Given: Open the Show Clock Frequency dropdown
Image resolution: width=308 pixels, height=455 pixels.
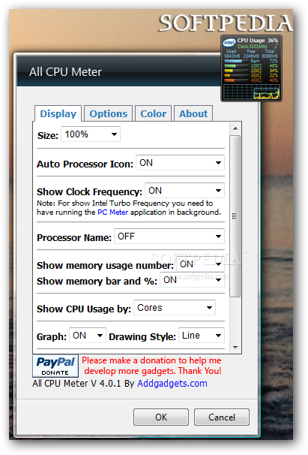Looking at the screenshot, I should (x=184, y=191).
